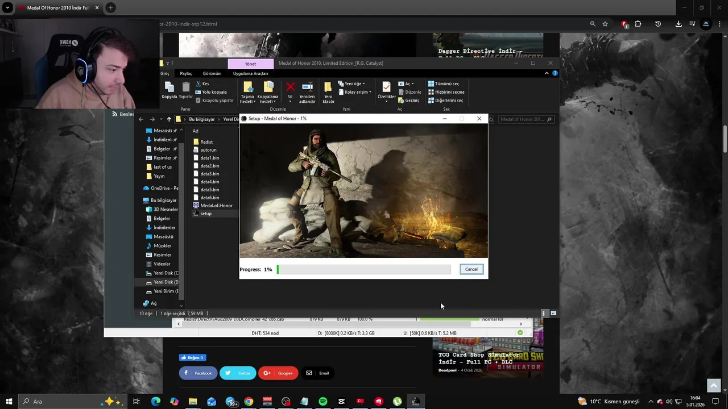Collapse the Explorer ribbon with the chevron
The width and height of the screenshot is (728, 409).
coord(547,73)
